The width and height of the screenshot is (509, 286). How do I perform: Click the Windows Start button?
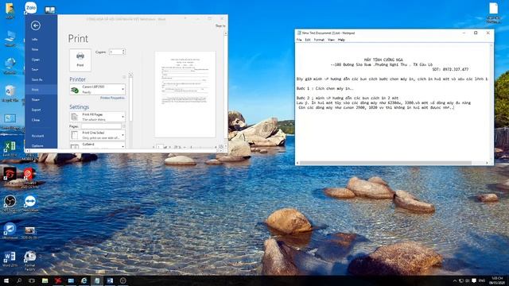click(x=6, y=280)
